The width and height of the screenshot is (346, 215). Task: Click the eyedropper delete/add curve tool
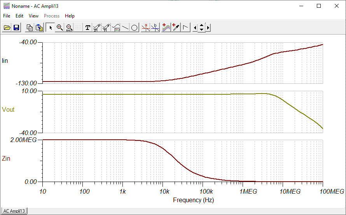176,28
